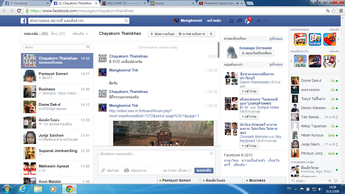Image resolution: width=345 pixels, height=194 pixels.
Task: Launch the Candy Crush app icon
Action: point(330,39)
